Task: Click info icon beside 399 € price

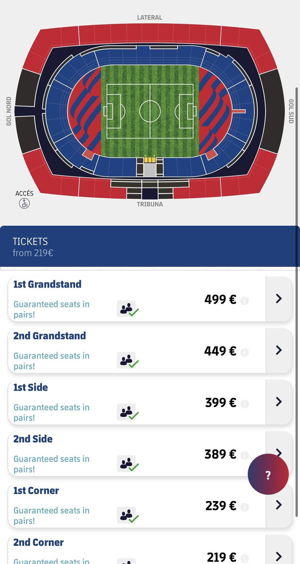Action: (244, 404)
